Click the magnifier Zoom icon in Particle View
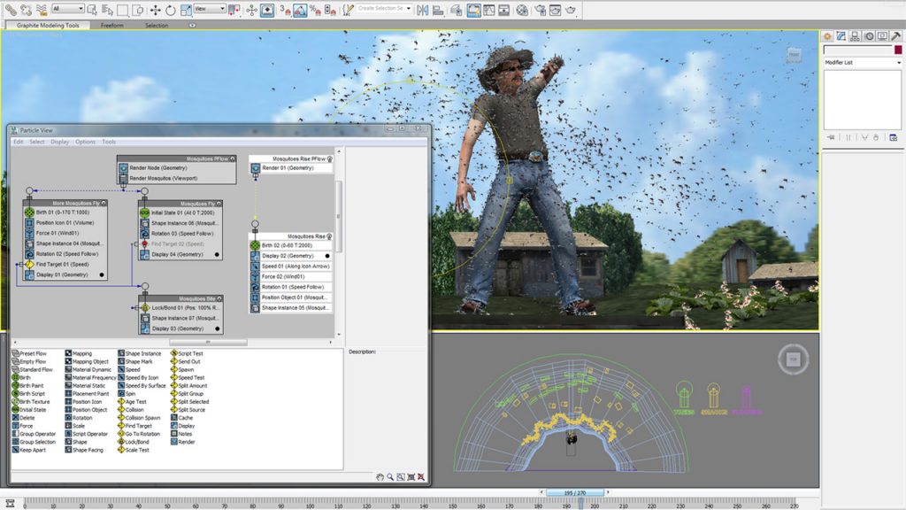 point(390,477)
